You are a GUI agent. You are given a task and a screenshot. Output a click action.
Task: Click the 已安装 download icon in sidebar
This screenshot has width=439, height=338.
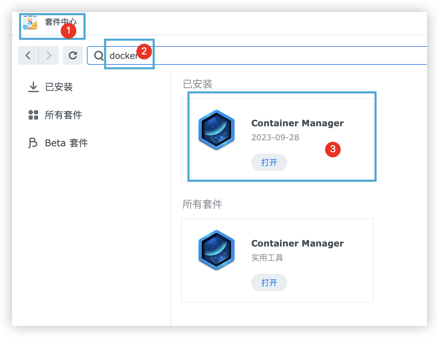point(33,87)
